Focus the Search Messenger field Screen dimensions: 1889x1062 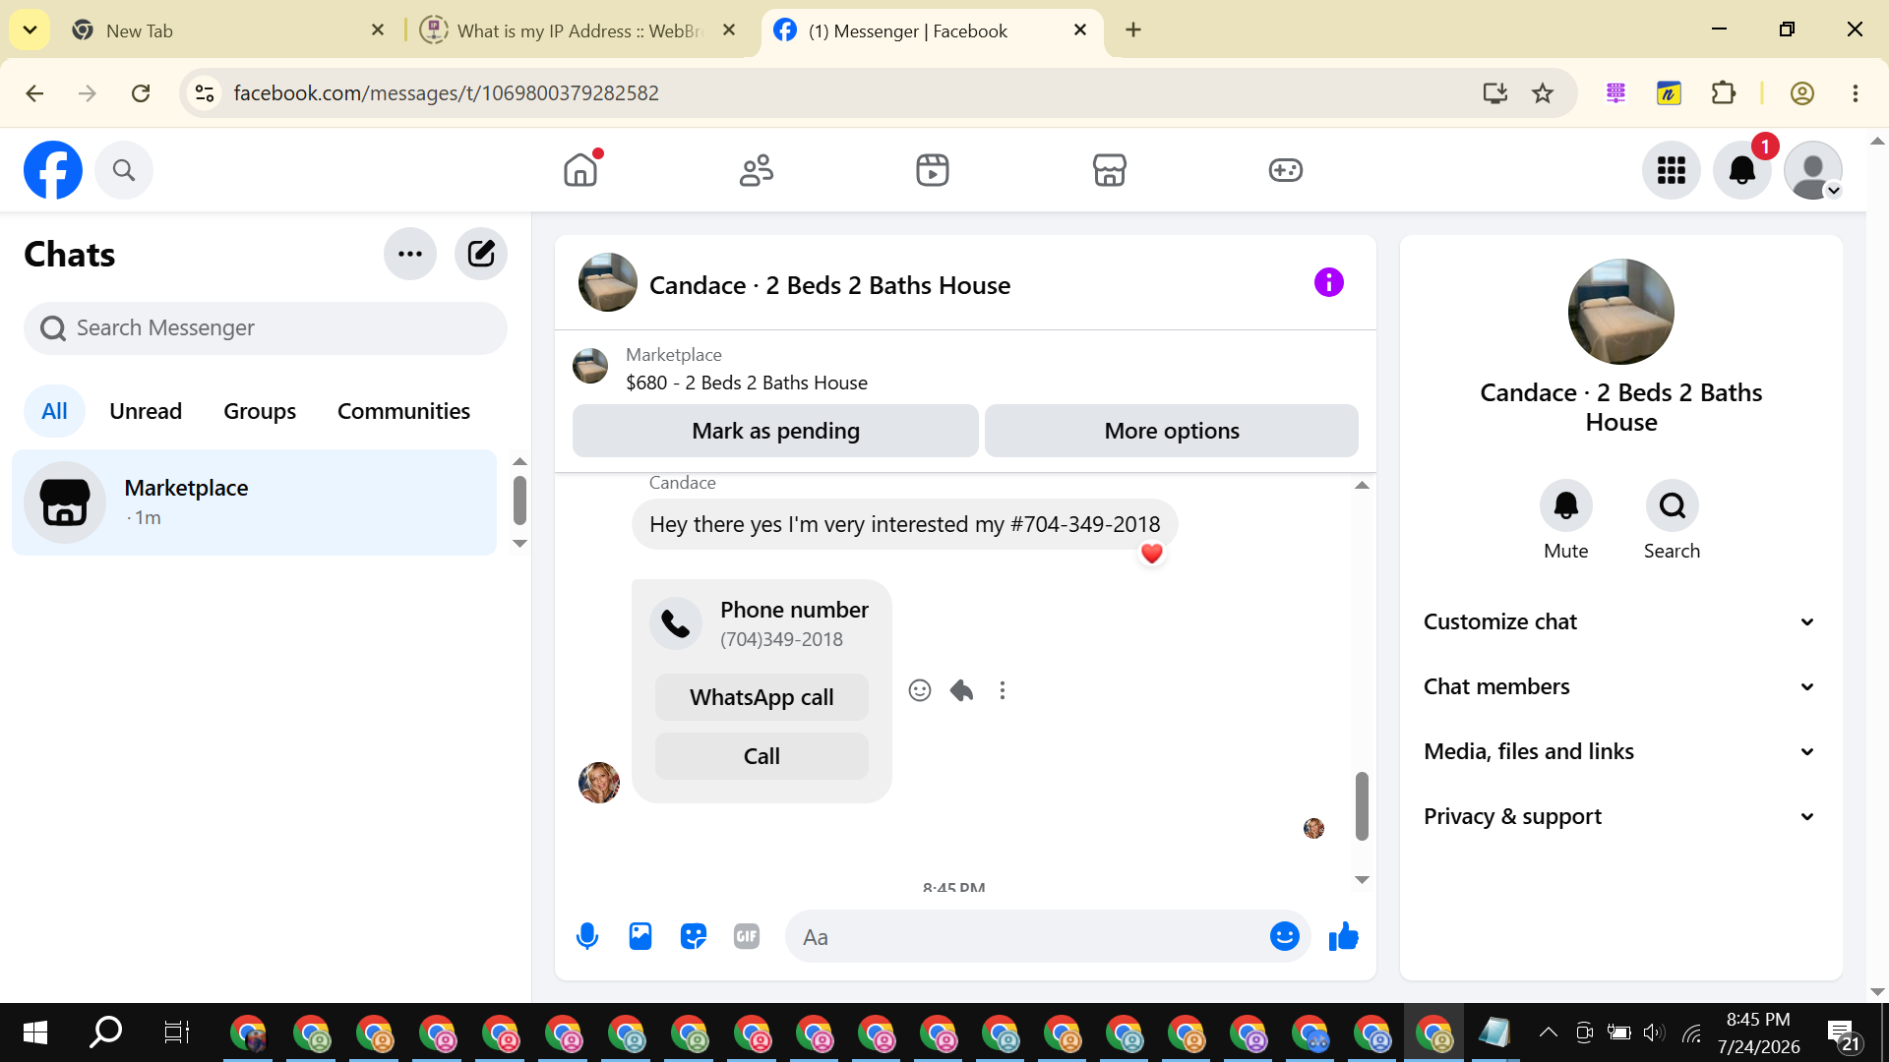click(x=266, y=328)
